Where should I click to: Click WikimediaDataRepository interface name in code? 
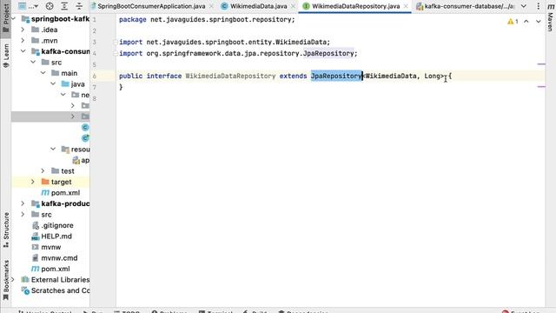pos(230,76)
